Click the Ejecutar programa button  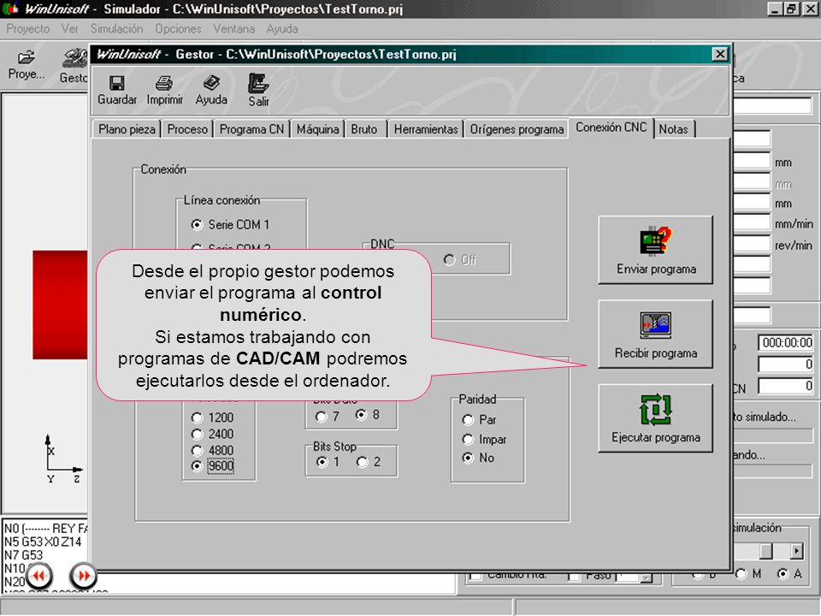click(656, 418)
